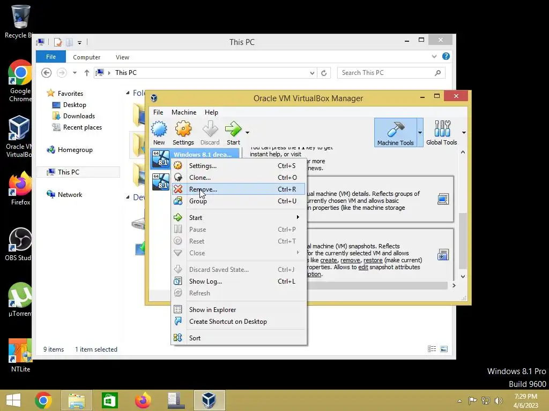The height and width of the screenshot is (411, 549).
Task: Switch to large icons view in This PC
Action: (x=443, y=349)
